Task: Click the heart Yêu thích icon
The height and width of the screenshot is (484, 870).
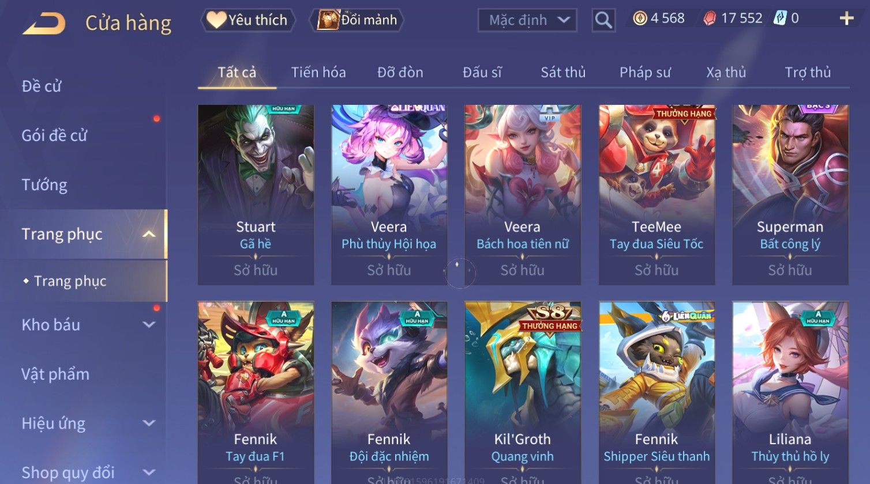Action: (216, 20)
